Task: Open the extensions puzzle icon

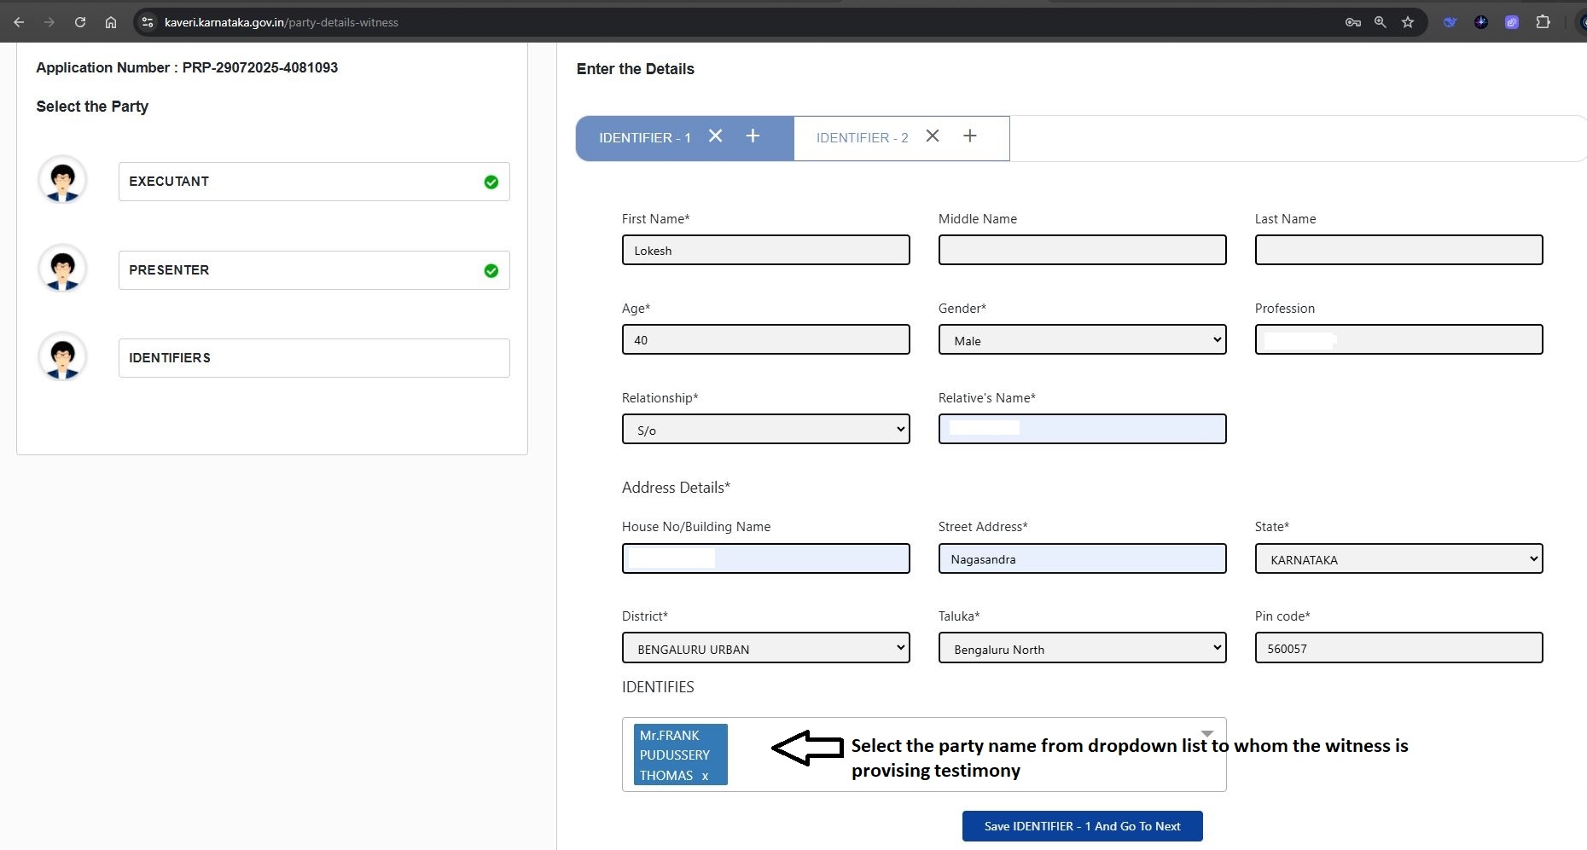Action: (1543, 22)
